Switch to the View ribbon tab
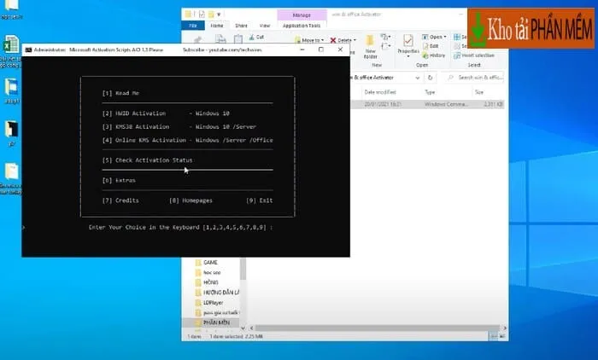Viewport: 598px width, 360px height. tap(265, 26)
